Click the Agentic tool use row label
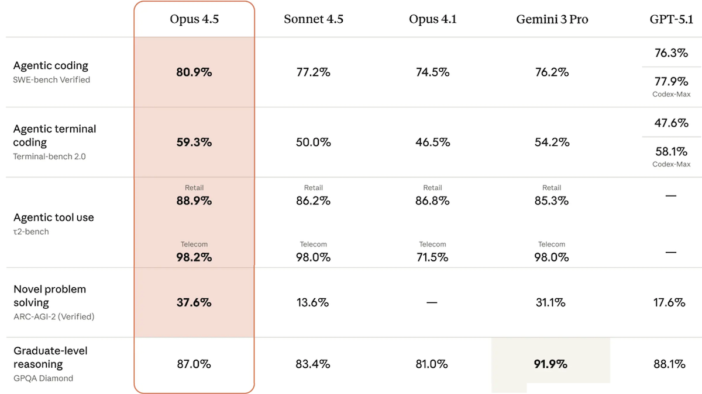Screen dimensions: 702x394 point(53,218)
